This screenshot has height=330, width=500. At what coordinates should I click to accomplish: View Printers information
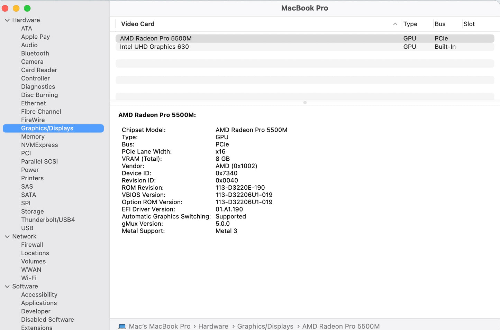pyautogui.click(x=32, y=178)
